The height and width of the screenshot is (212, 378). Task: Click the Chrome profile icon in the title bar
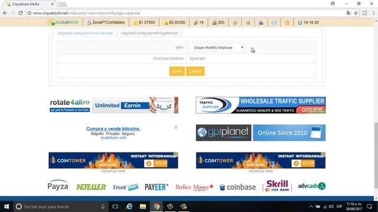coord(333,4)
